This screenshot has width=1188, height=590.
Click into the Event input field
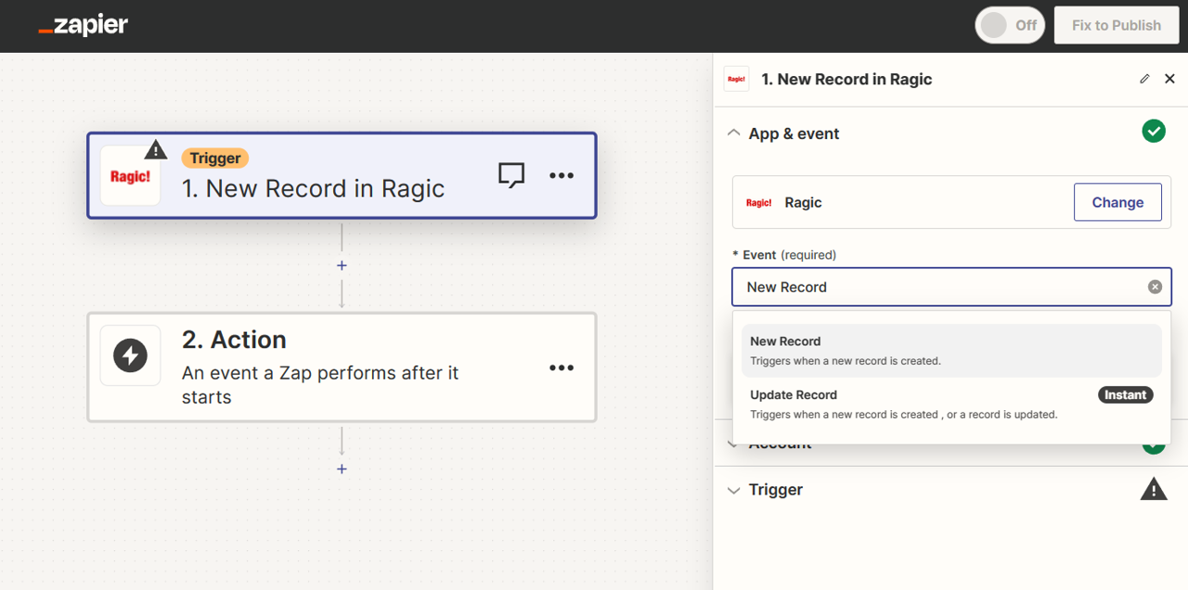[x=937, y=288]
